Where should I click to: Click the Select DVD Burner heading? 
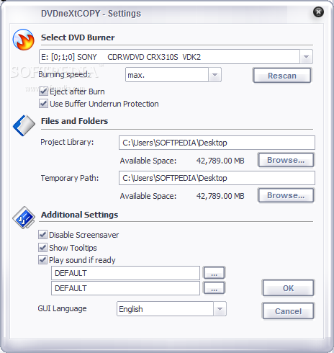coord(78,37)
